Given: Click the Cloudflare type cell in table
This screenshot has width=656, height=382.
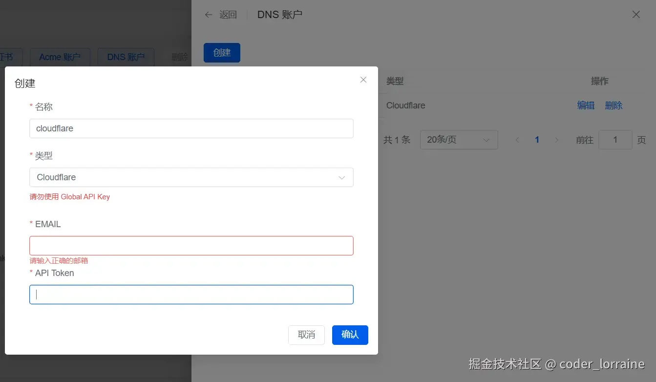Looking at the screenshot, I should tap(405, 106).
